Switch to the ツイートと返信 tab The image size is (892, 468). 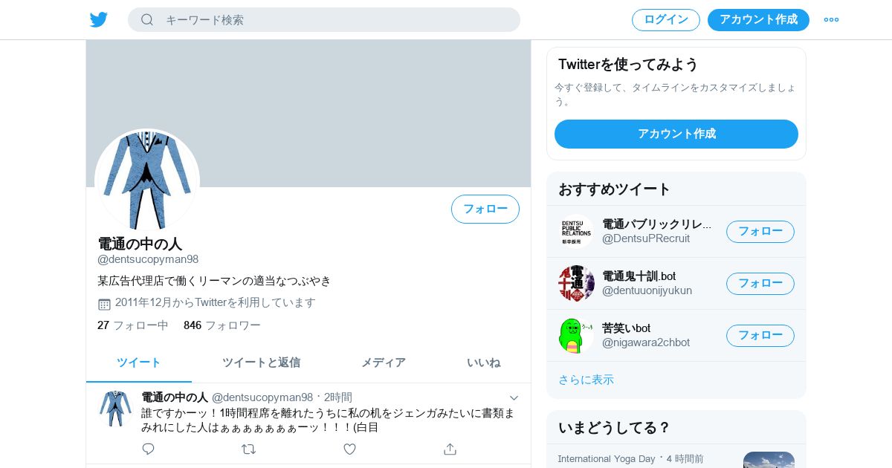(261, 363)
